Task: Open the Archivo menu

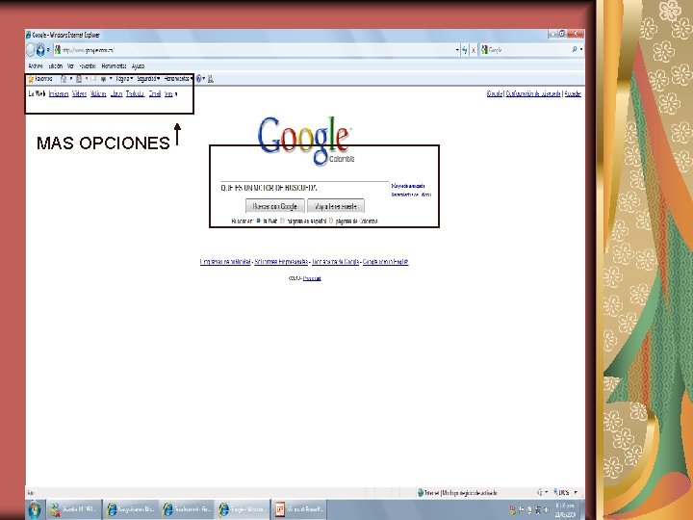Action: (x=36, y=65)
